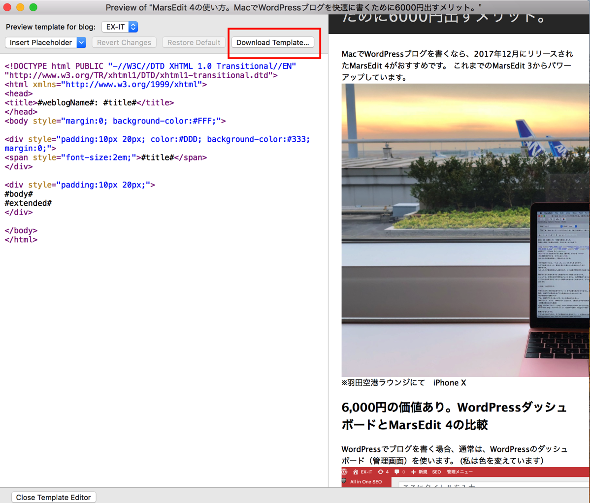Click the <title>#weblogName#: #title# line
This screenshot has height=503, width=590.
tap(89, 103)
